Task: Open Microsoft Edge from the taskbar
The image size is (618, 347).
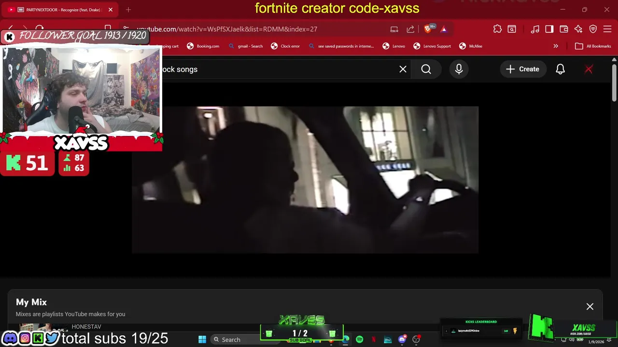Action: click(346, 340)
